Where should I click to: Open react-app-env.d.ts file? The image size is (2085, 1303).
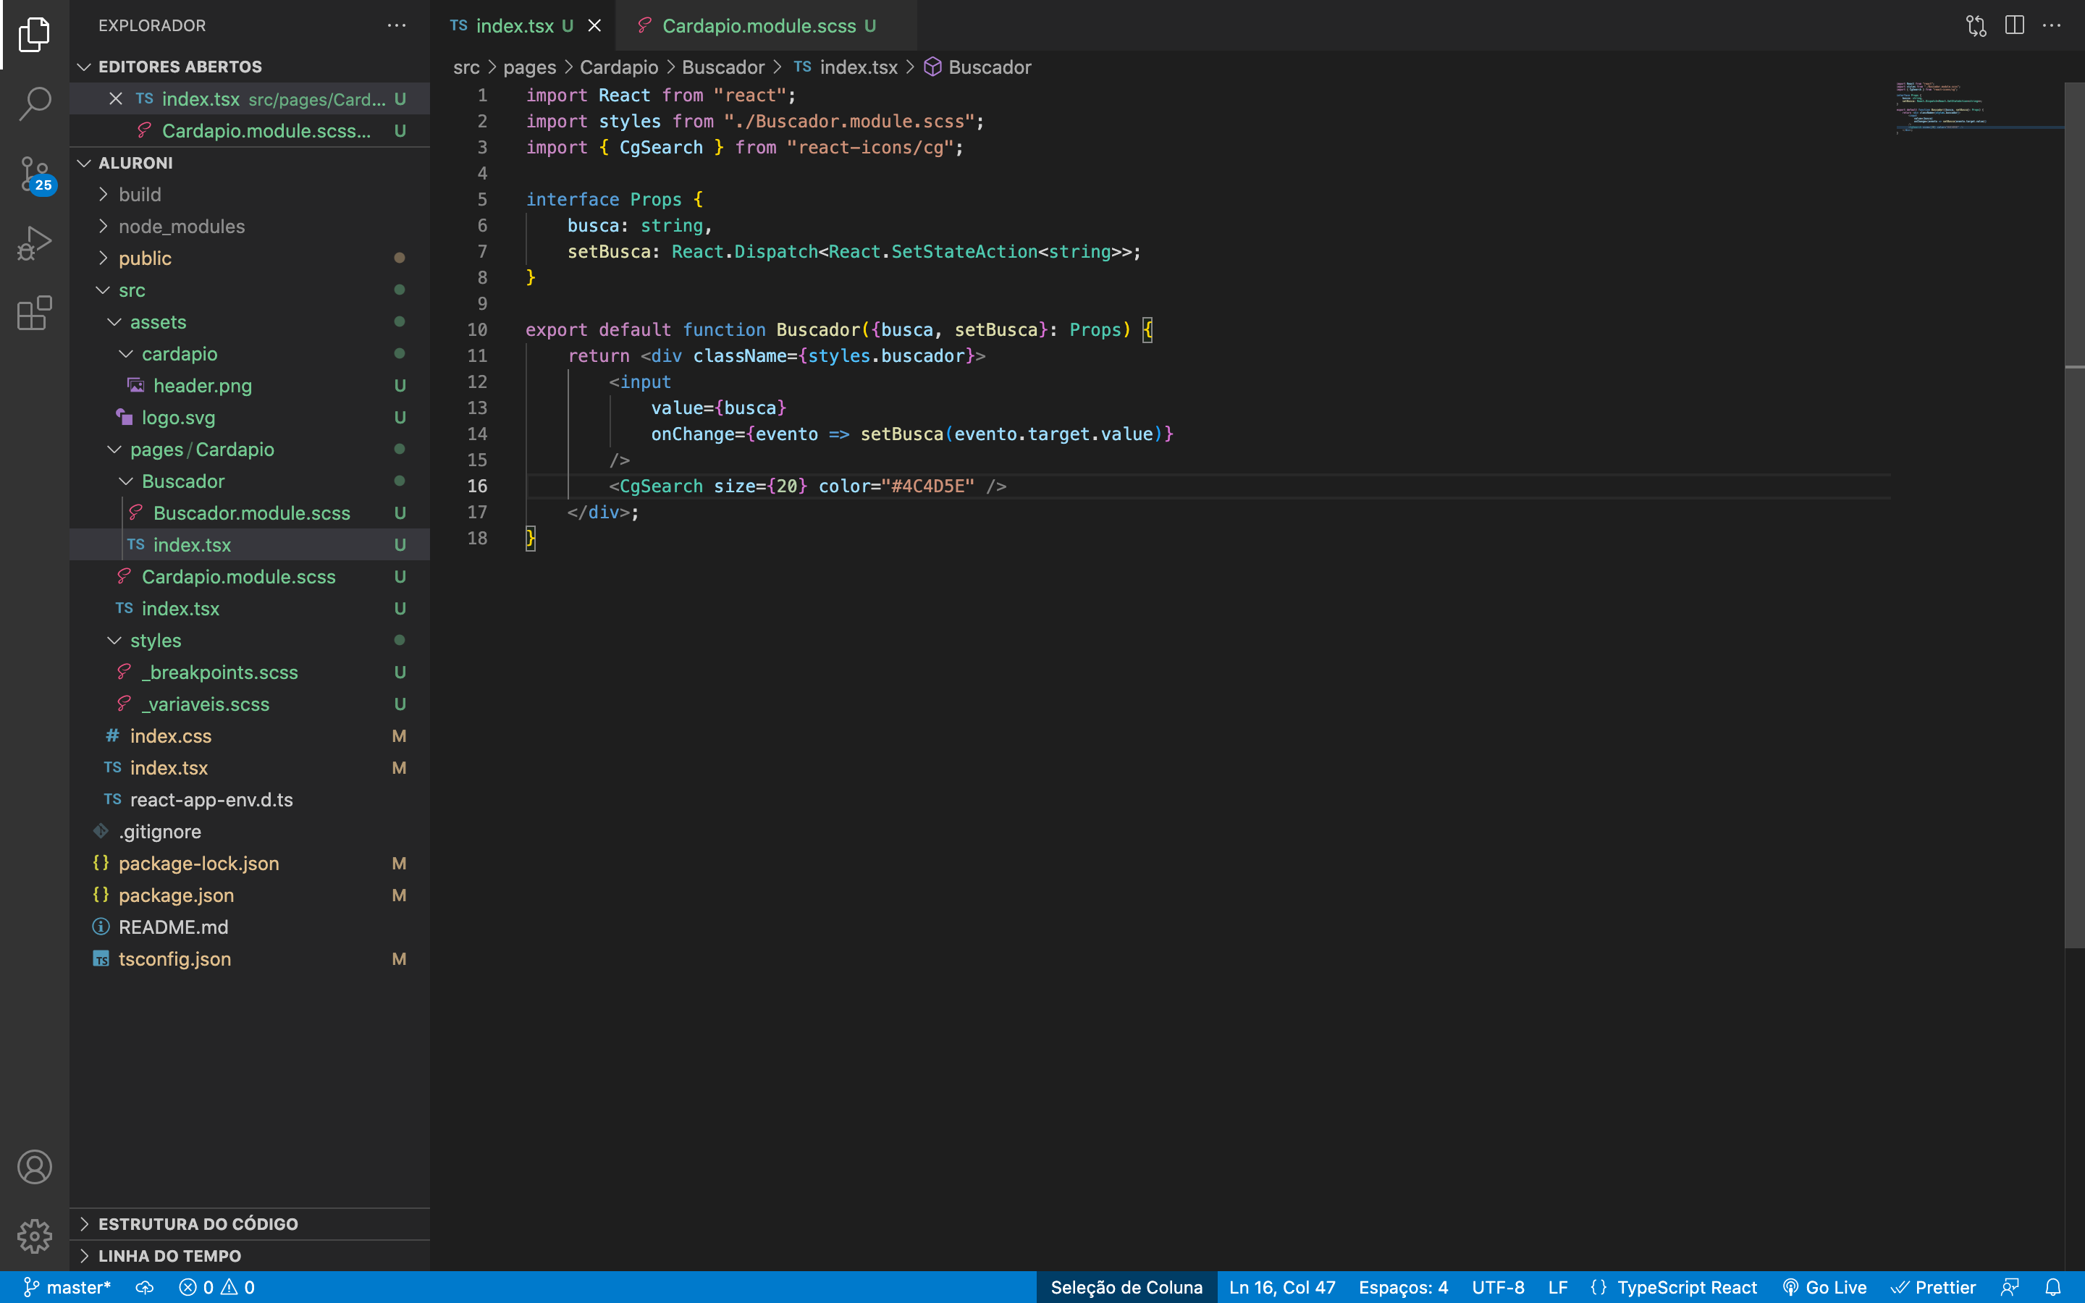250,801
